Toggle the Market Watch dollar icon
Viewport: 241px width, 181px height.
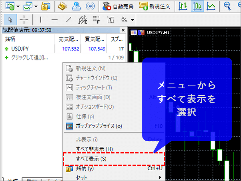[x=46, y=6]
